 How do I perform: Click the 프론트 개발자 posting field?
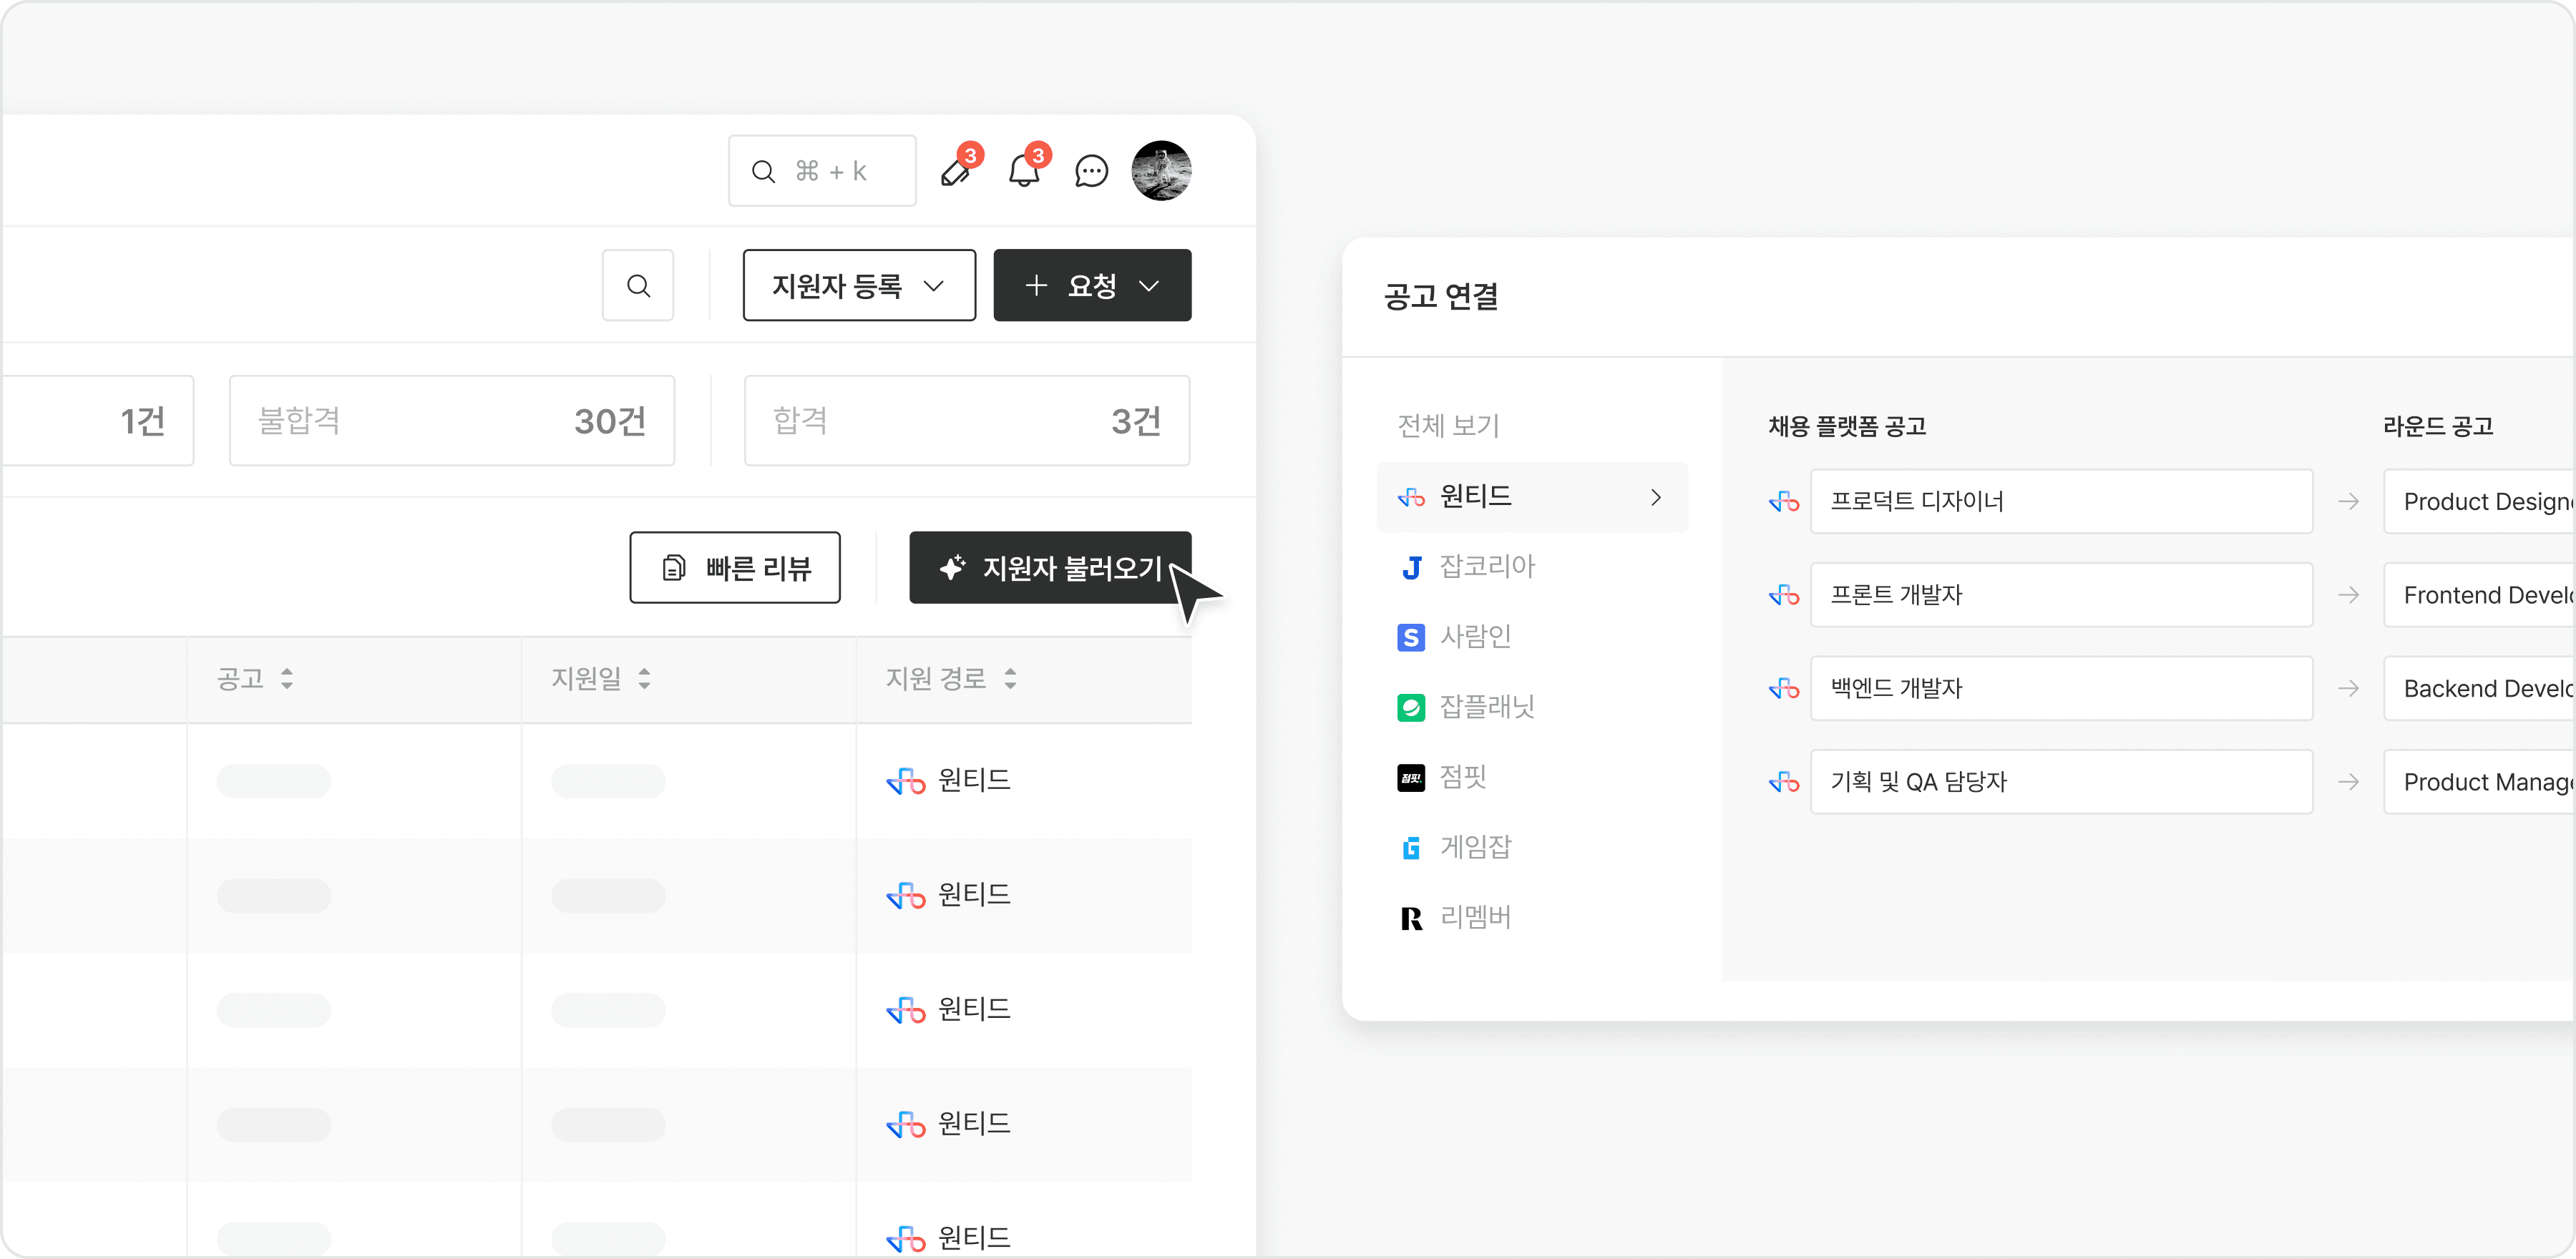click(x=2061, y=595)
